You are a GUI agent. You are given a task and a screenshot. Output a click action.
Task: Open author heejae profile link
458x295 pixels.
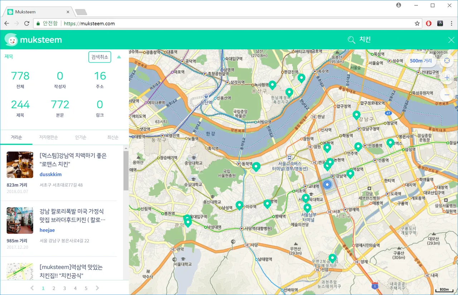[x=47, y=230]
